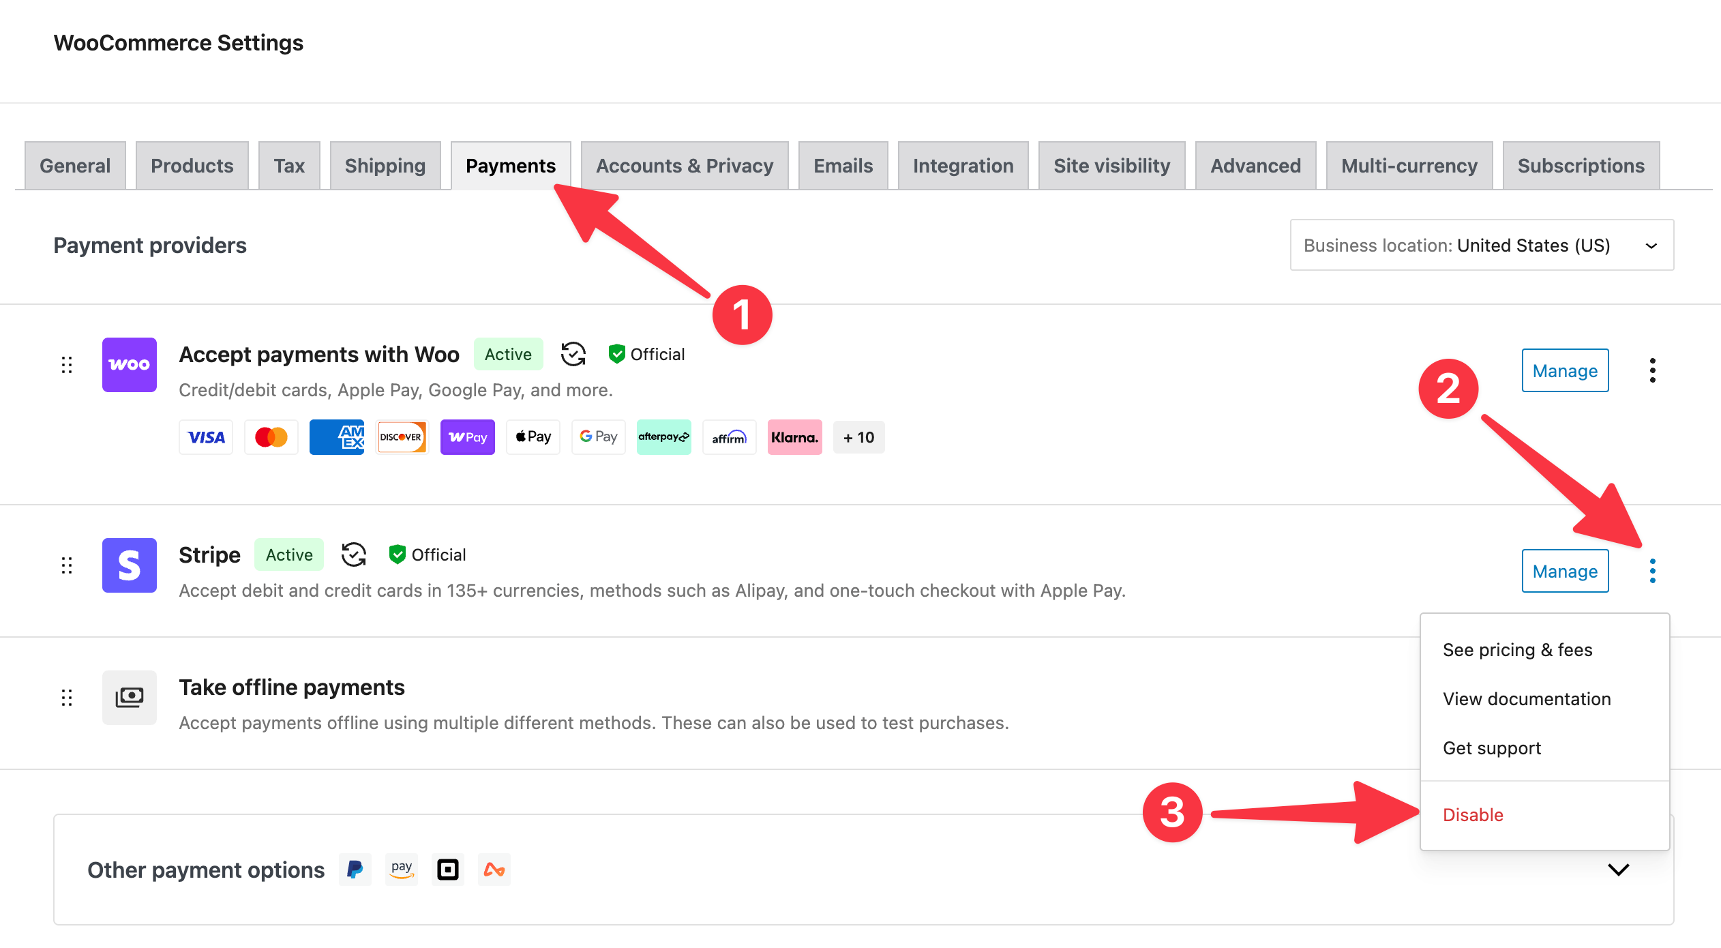Click Stripe's sync status icon
The image size is (1721, 948).
(x=354, y=554)
